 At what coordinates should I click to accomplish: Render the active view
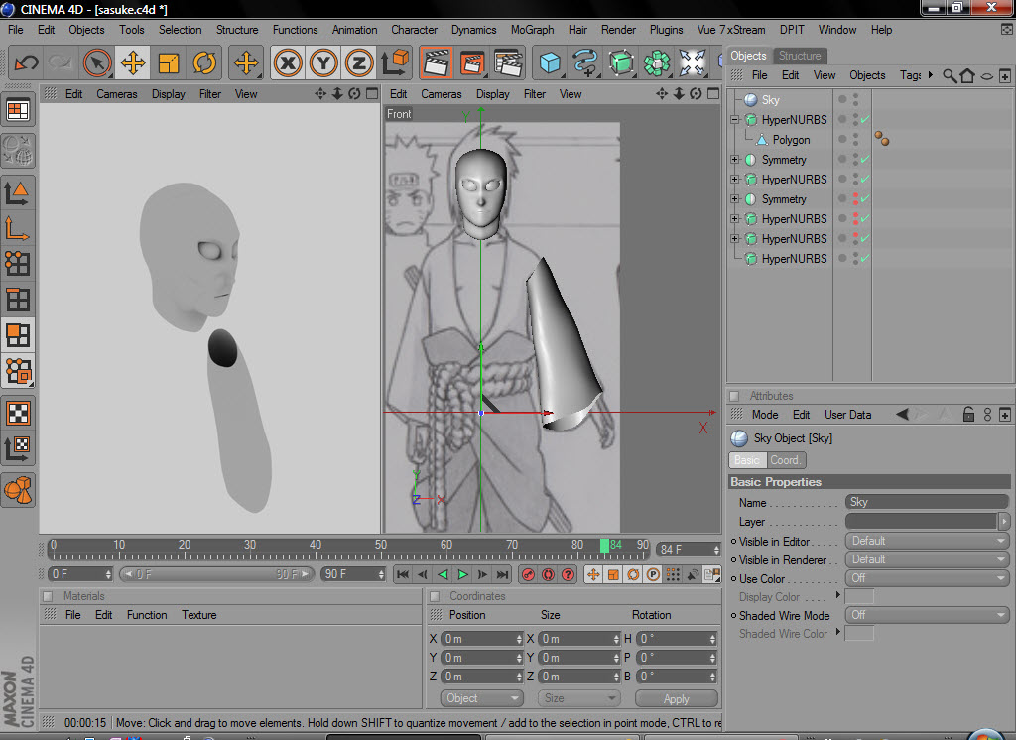coord(437,63)
